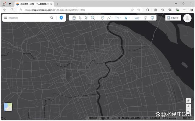Image resolution: width=195 pixels, height=121 pixels.
Task: Click the globe icon in the map toolbar
Action: tap(152, 18)
